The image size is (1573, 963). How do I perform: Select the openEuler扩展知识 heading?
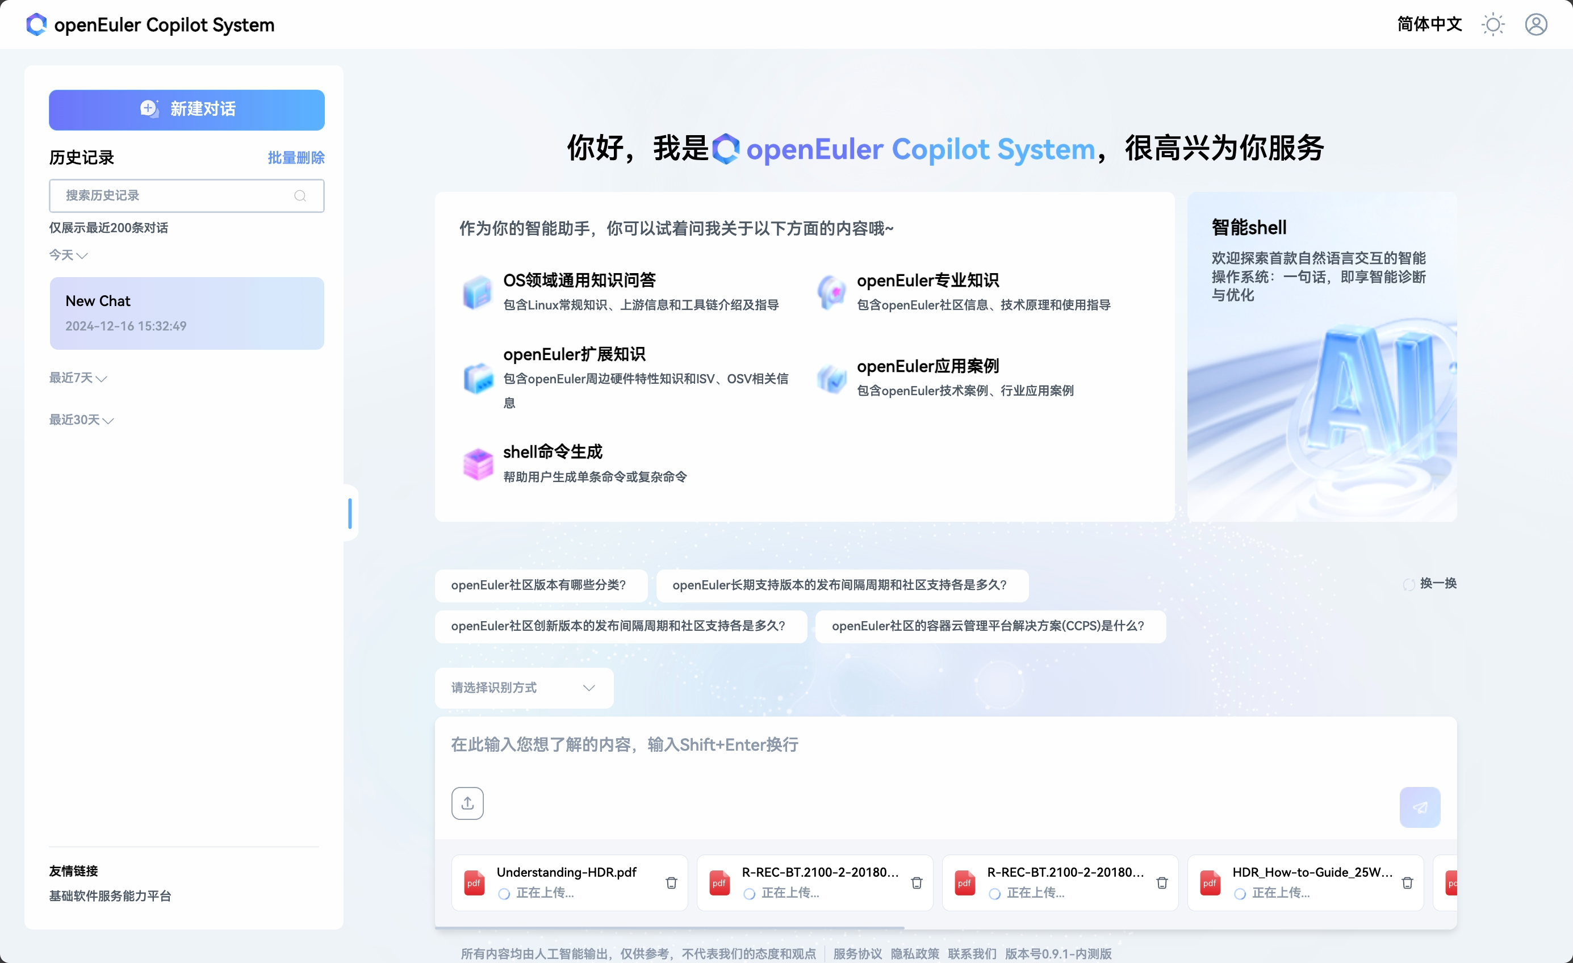574,354
